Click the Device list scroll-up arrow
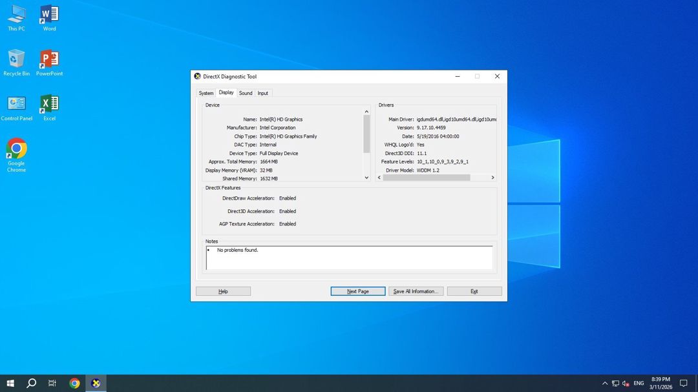The height and width of the screenshot is (392, 698). 367,112
